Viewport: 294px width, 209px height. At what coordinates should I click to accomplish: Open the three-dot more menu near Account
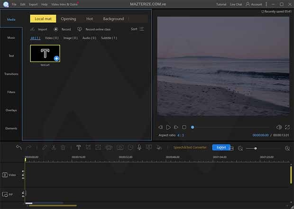coord(267,4)
